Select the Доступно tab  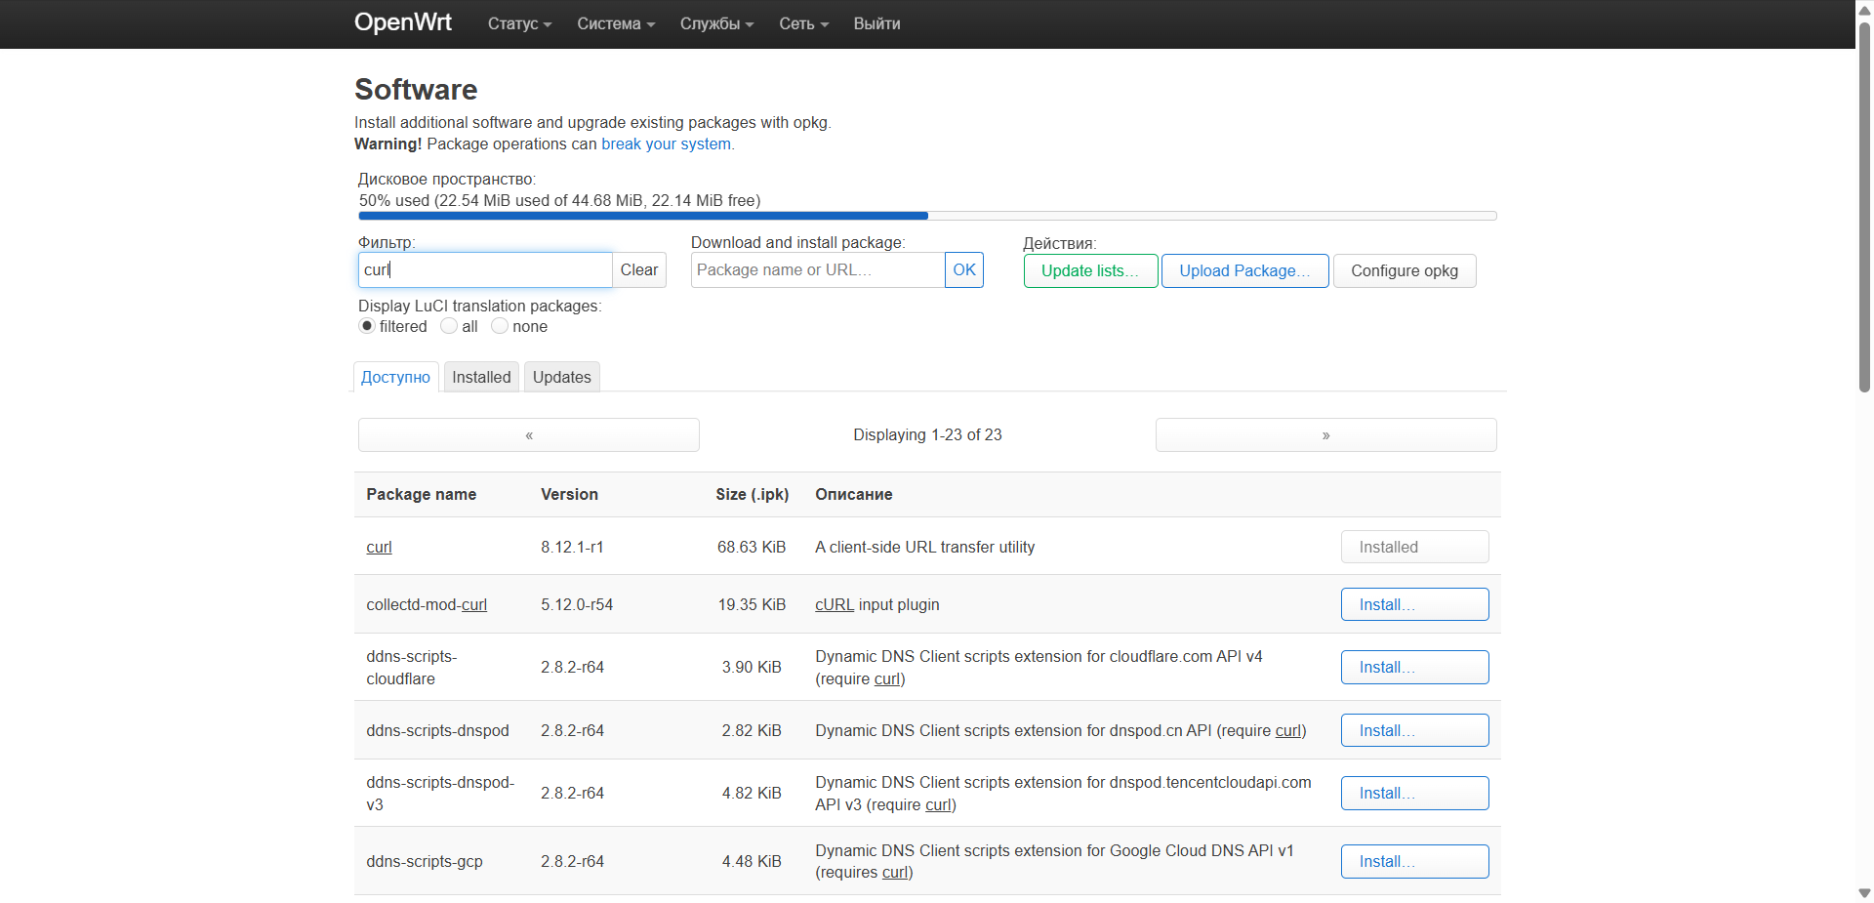(395, 377)
